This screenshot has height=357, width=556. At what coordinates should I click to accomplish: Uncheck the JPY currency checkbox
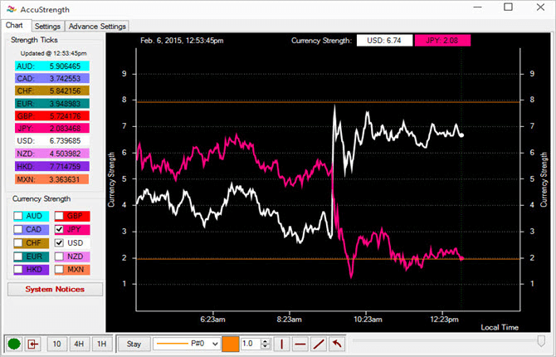click(x=59, y=230)
